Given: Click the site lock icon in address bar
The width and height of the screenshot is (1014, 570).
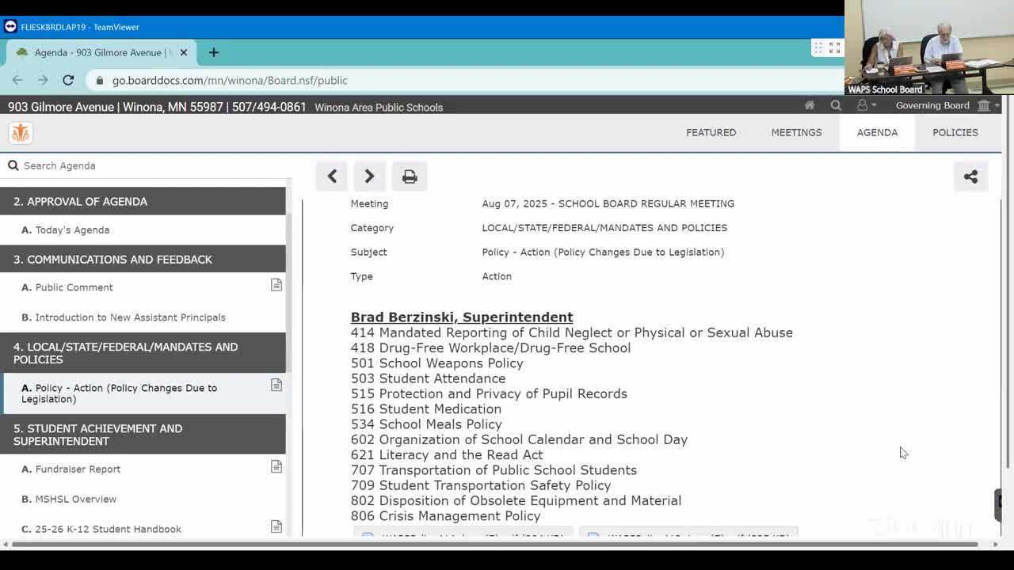Looking at the screenshot, I should [99, 80].
